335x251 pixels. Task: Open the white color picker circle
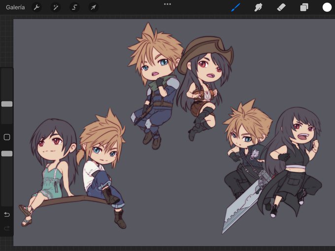327,7
